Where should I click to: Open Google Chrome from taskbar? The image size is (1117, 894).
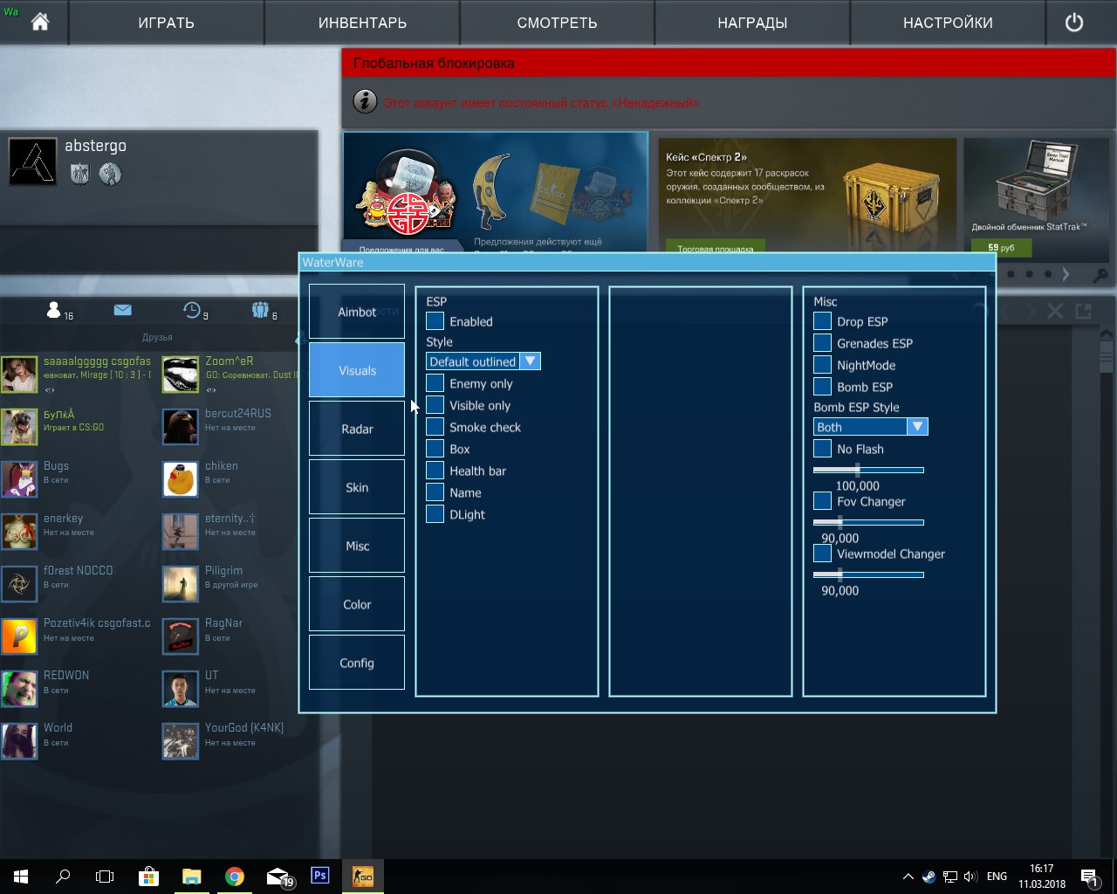coord(234,876)
